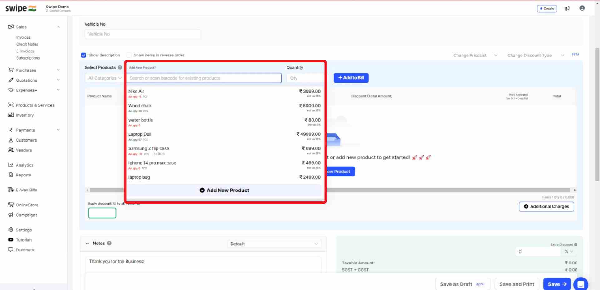Open Subscriptions in the sidebar
The image size is (600, 290).
point(28,58)
